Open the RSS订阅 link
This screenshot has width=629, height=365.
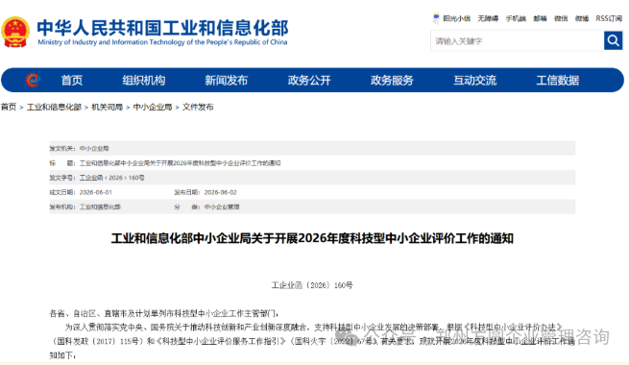pyautogui.click(x=609, y=18)
